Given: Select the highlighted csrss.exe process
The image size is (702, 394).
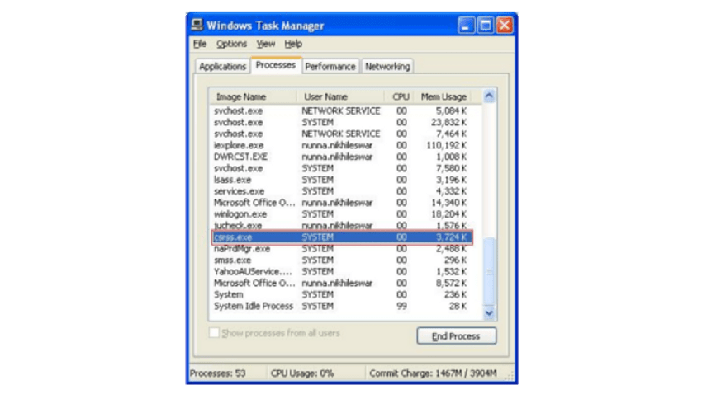Looking at the screenshot, I should 342,237.
